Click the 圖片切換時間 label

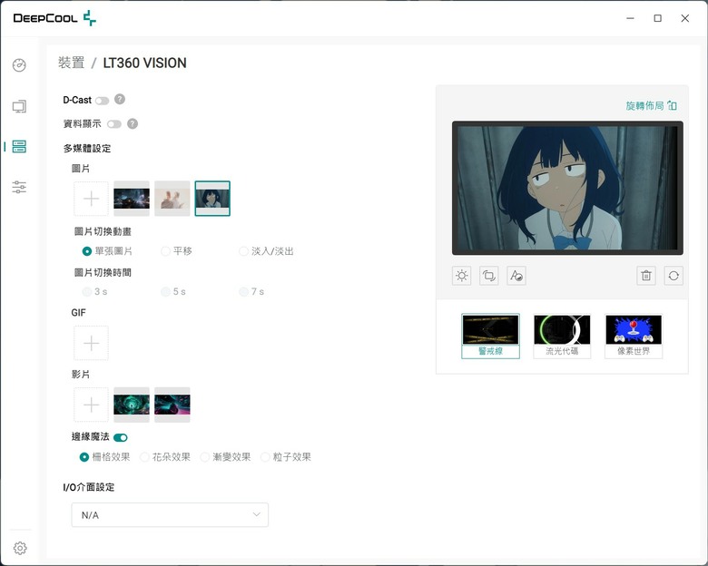click(103, 273)
